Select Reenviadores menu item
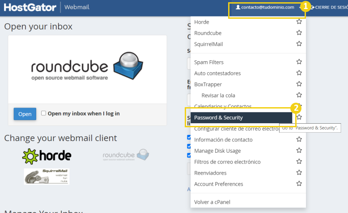 pyautogui.click(x=210, y=173)
